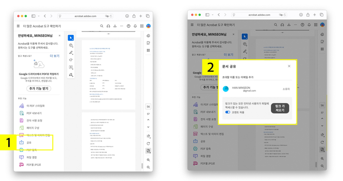Viewport: 343px width, 181px height.
Task: Open the profile avatar in left window
Action: (148, 26)
